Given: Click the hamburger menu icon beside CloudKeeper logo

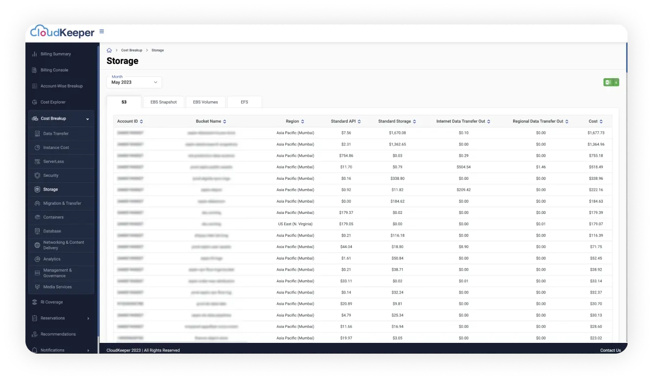Looking at the screenshot, I should pos(102,31).
